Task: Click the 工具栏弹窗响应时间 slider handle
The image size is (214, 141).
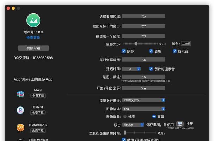Action: point(125,133)
